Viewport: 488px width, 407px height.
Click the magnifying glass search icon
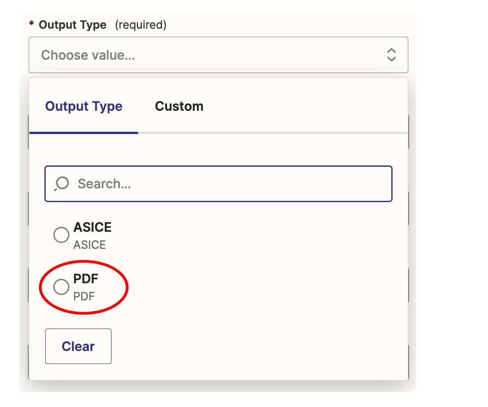coord(61,183)
